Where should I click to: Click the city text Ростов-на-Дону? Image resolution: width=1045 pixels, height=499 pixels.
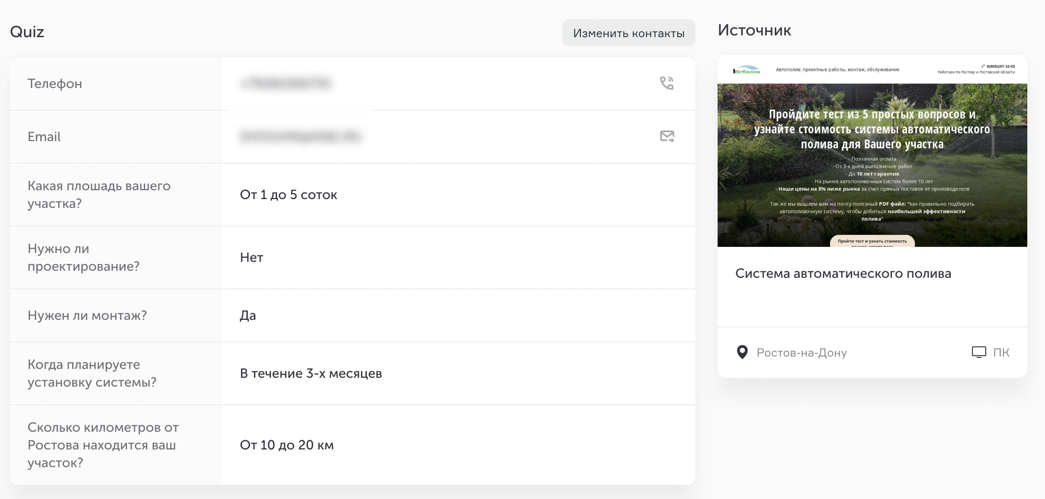tap(802, 353)
